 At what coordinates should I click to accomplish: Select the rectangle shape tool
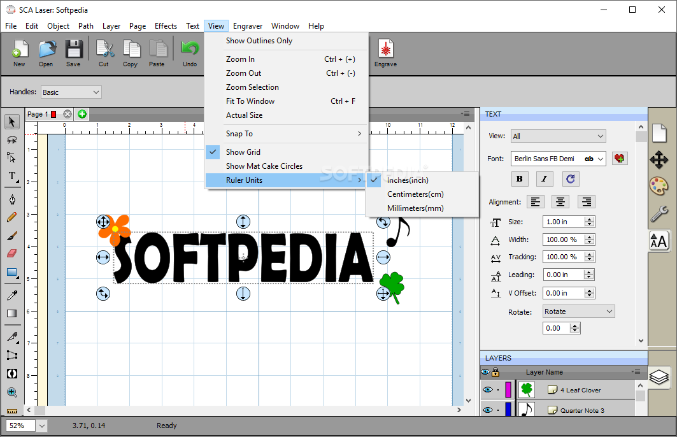coord(12,273)
